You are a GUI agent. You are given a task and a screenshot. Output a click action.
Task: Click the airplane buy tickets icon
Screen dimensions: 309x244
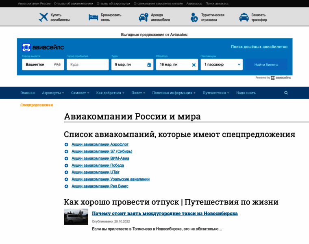click(x=43, y=17)
